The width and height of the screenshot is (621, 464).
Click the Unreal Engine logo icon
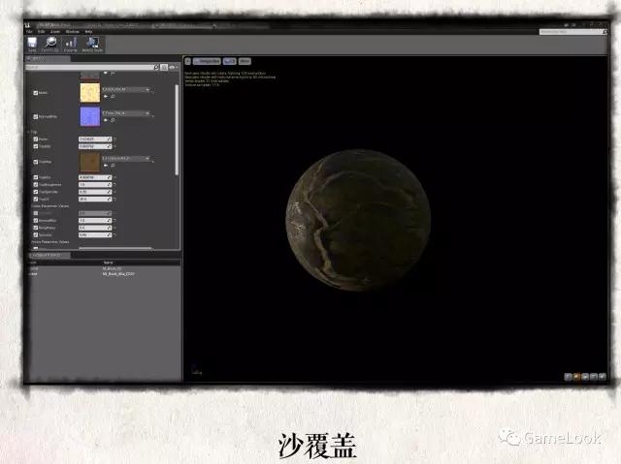(27, 26)
